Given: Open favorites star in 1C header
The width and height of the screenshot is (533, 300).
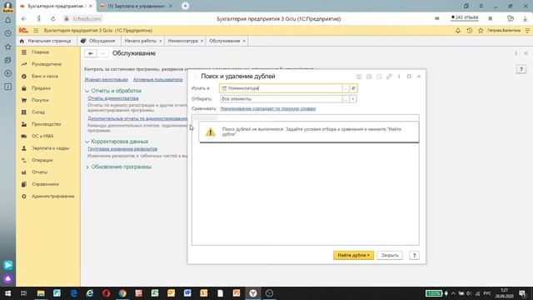Looking at the screenshot, I should click(x=481, y=31).
